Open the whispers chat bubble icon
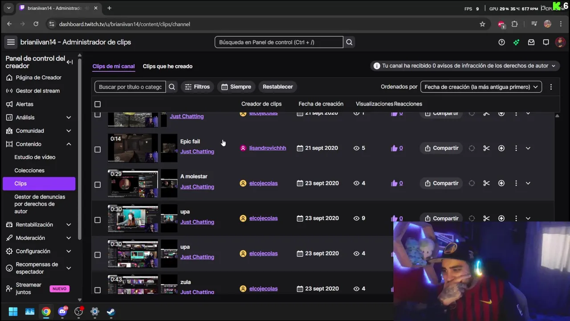Image resolution: width=570 pixels, height=321 pixels. tap(546, 42)
